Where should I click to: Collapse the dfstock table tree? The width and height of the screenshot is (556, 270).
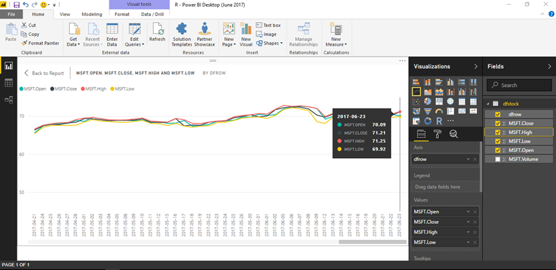point(489,104)
